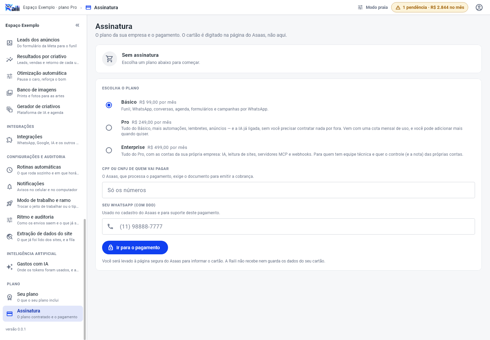Open Seu plano sidebar item
The width and height of the screenshot is (490, 340).
(x=43, y=297)
